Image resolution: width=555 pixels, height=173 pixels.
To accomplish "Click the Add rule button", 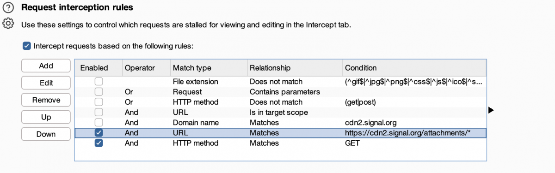I will coord(46,66).
